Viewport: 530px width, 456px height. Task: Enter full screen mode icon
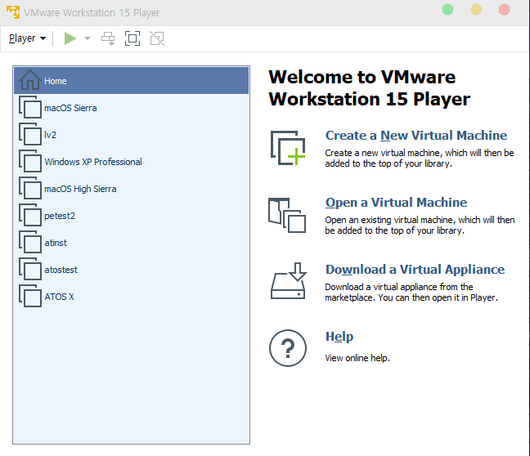pyautogui.click(x=132, y=38)
